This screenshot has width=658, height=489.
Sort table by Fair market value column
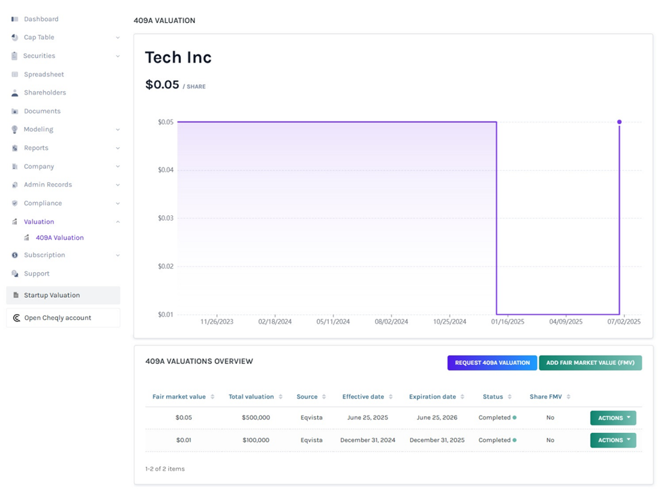point(213,397)
